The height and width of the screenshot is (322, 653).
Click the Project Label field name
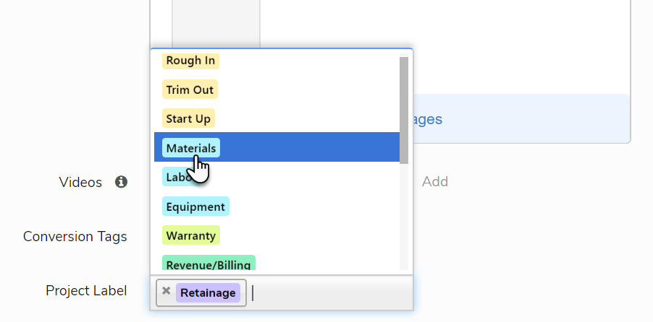[x=86, y=290]
